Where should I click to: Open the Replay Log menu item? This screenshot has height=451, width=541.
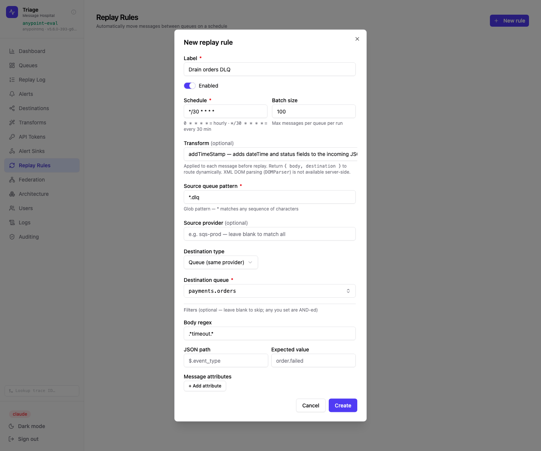point(42,80)
